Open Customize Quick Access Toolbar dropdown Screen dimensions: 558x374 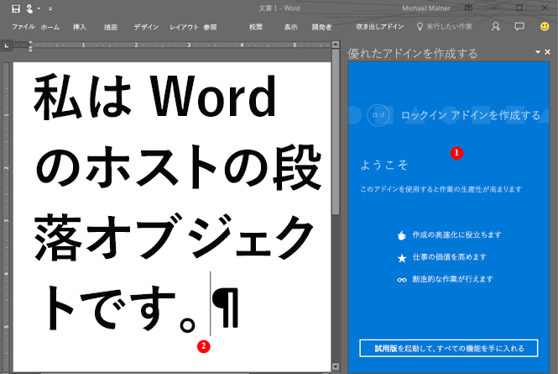pos(50,8)
